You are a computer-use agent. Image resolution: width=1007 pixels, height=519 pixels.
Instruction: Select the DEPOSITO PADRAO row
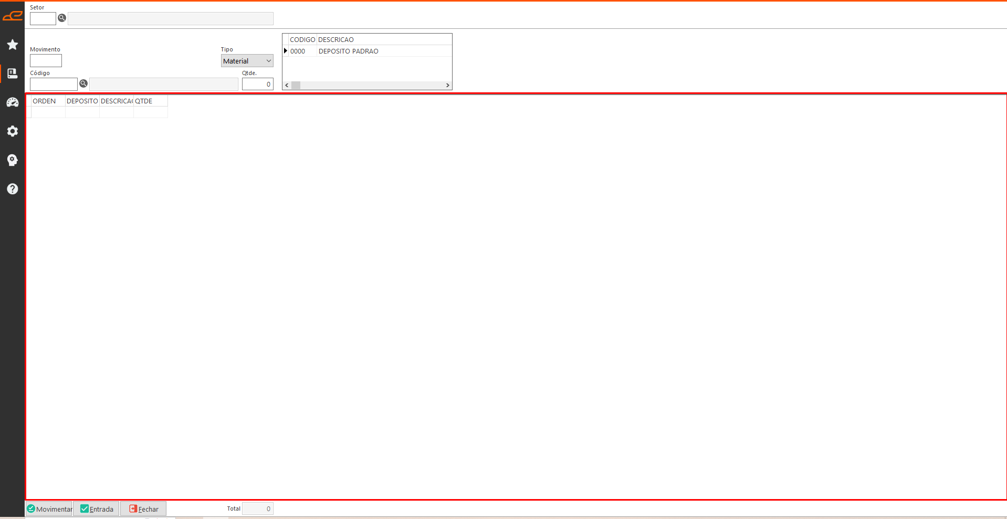pyautogui.click(x=348, y=51)
